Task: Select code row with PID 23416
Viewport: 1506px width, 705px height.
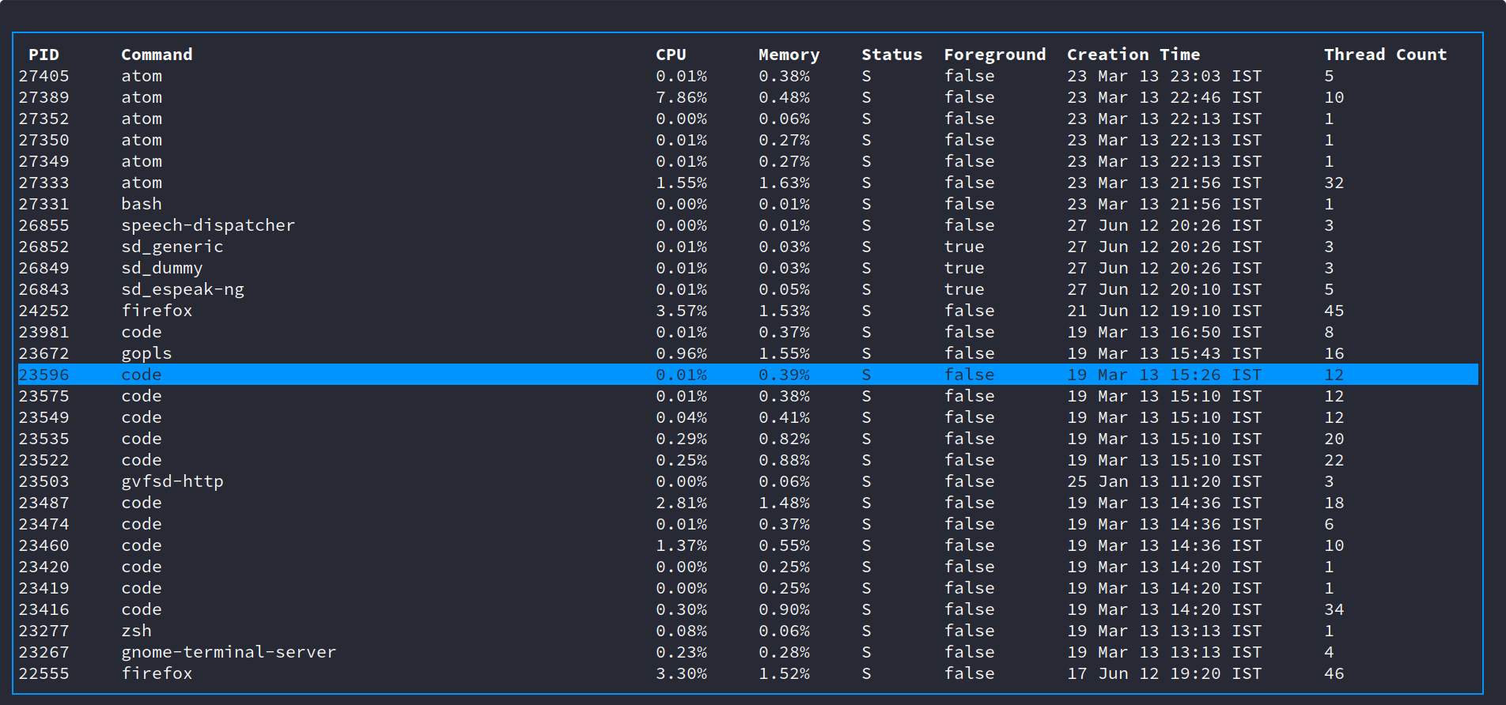Action: coord(748,609)
